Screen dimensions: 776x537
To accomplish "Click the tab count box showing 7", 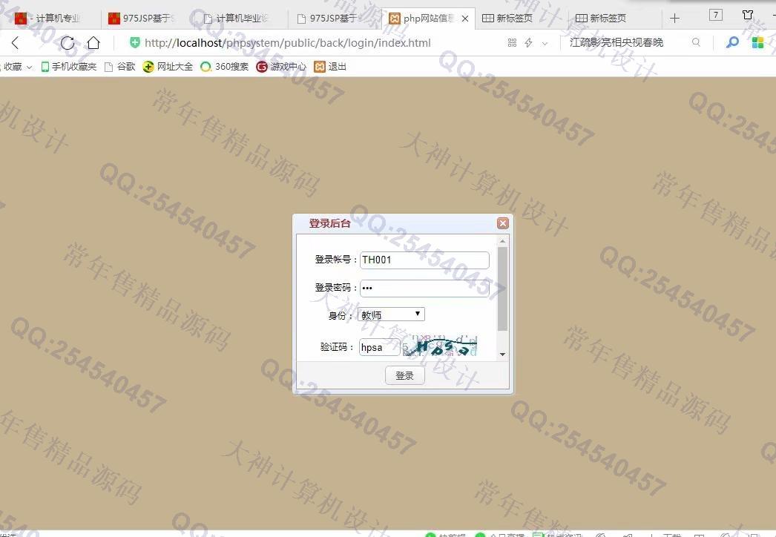I will pos(716,15).
